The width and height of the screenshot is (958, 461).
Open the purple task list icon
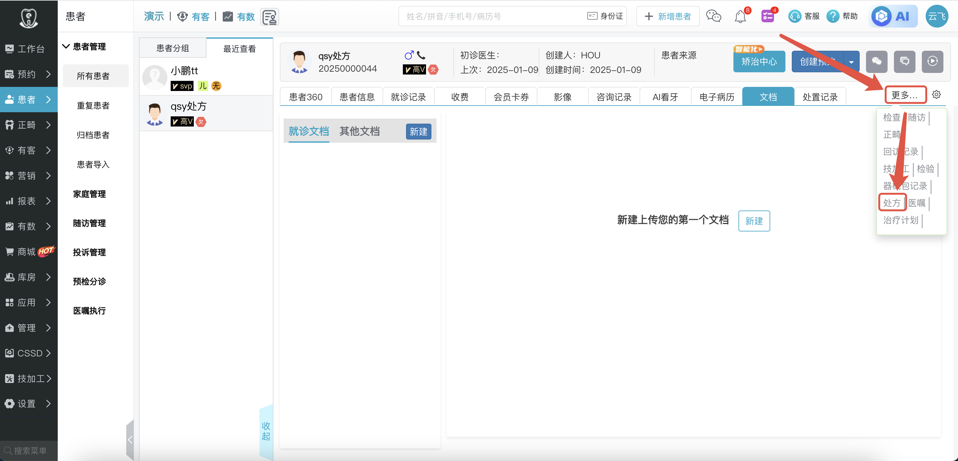pyautogui.click(x=768, y=16)
